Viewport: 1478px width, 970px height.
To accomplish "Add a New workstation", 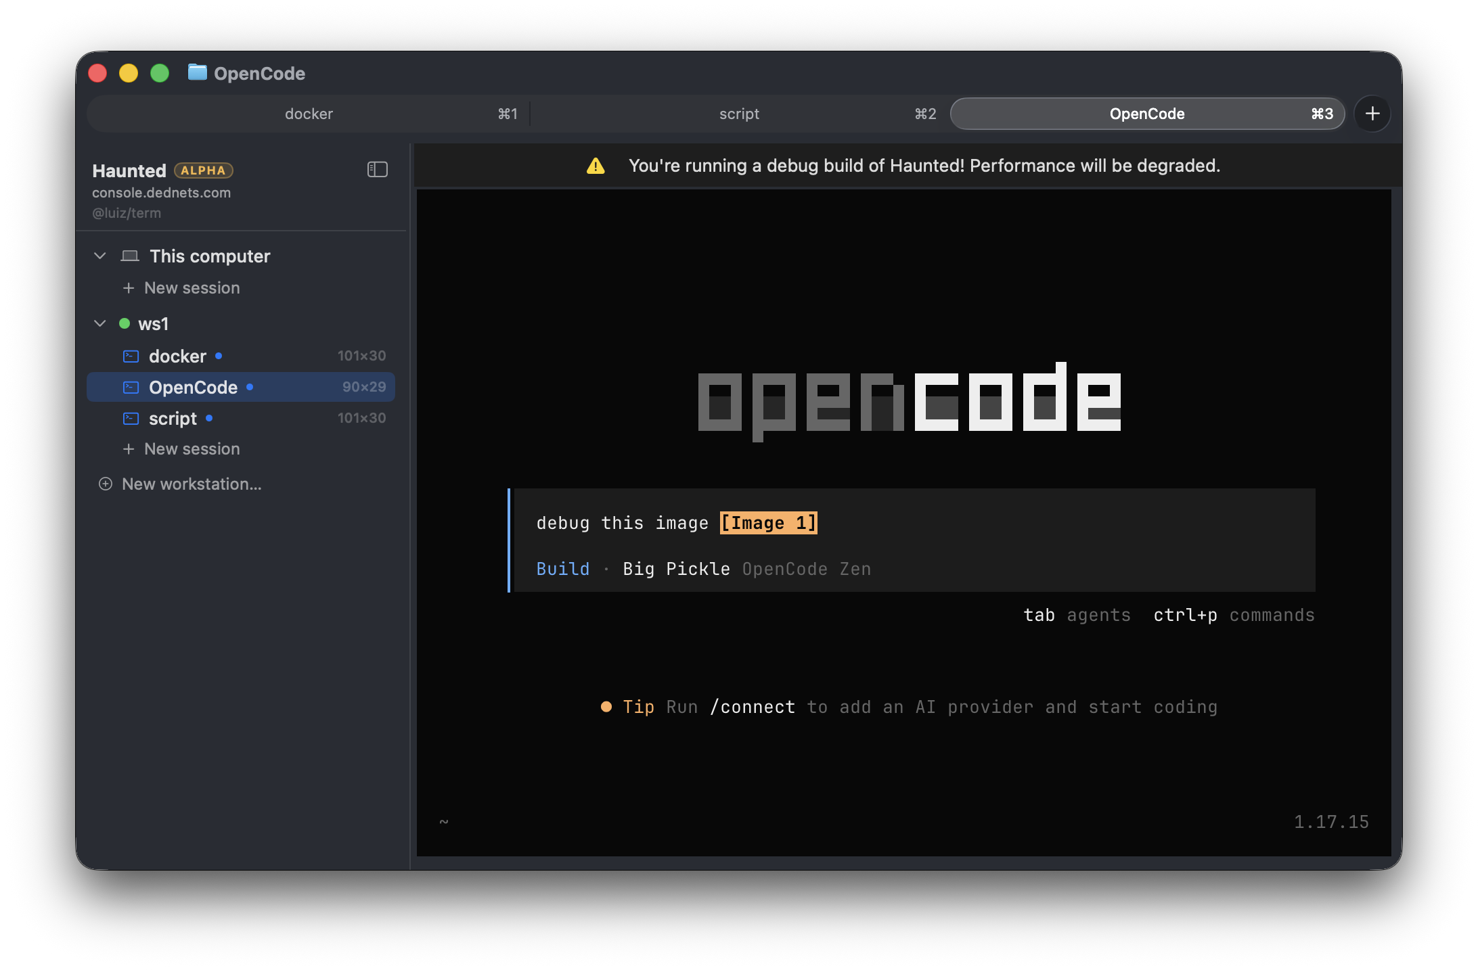I will click(180, 484).
